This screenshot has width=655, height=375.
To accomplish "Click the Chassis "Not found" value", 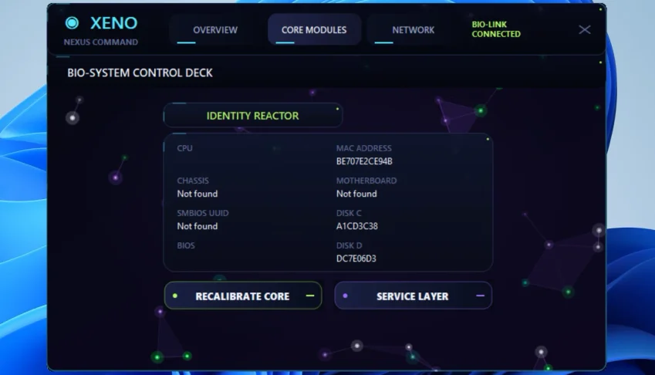I will tap(198, 194).
